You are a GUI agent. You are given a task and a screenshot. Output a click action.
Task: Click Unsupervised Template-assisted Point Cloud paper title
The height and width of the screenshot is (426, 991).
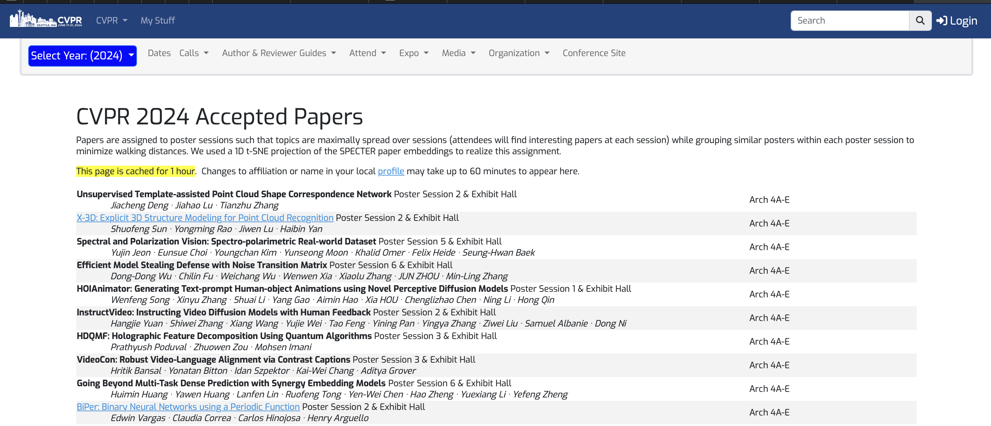pyautogui.click(x=234, y=194)
